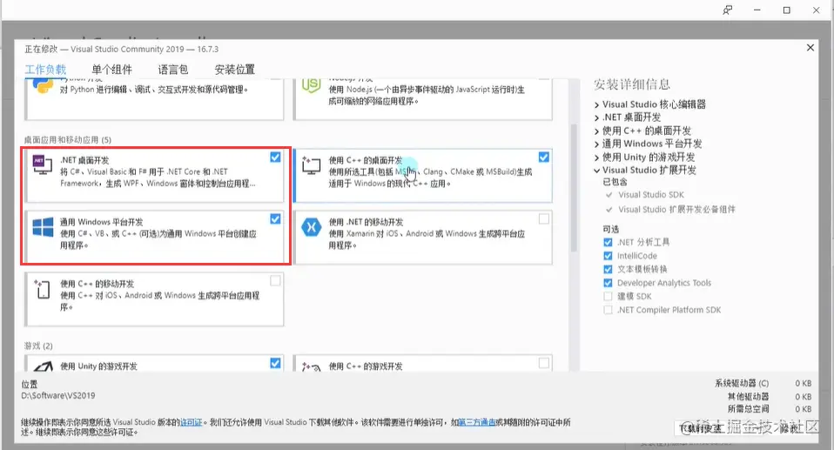This screenshot has width=834, height=450.
Task: Uncheck the .NET 桌面开发 workload checkbox
Action: coord(275,157)
